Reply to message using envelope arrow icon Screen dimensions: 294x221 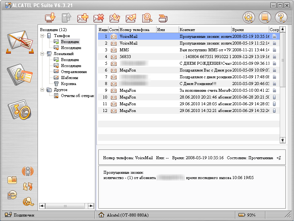[x=115, y=18]
